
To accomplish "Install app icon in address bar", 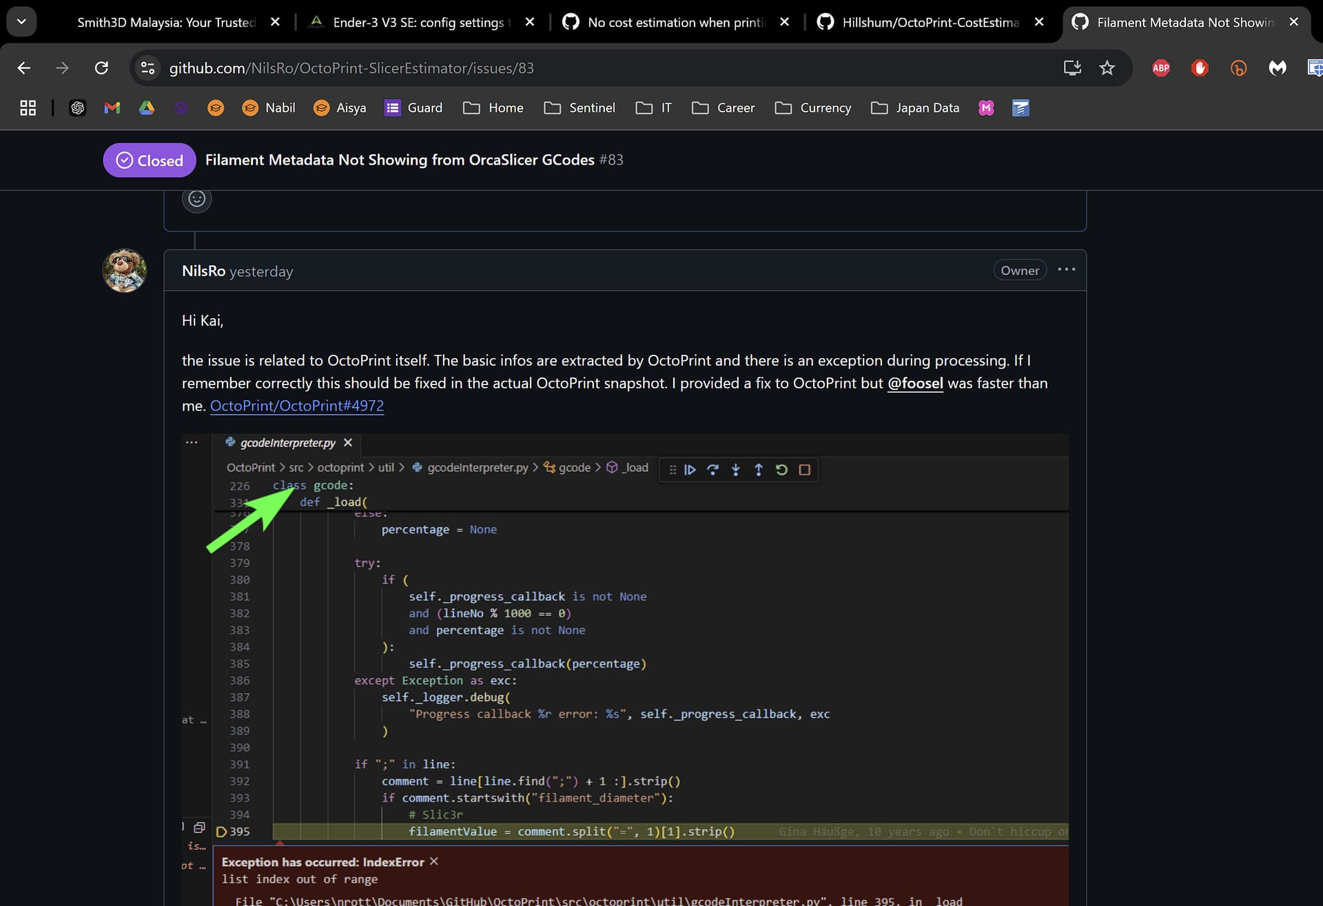I will (1072, 68).
